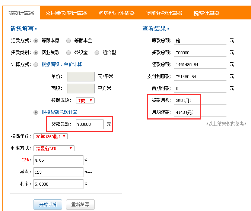Viewport: 251px width, 211px height.
Task: Click the 重新填写 reset button
Action: click(80, 204)
